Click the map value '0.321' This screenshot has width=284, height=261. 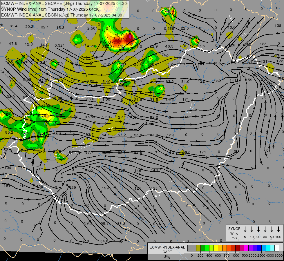pos(59,45)
